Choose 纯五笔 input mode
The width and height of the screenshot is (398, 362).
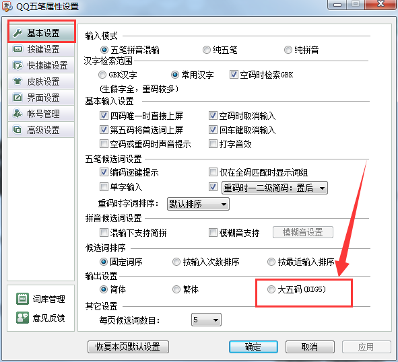207,50
